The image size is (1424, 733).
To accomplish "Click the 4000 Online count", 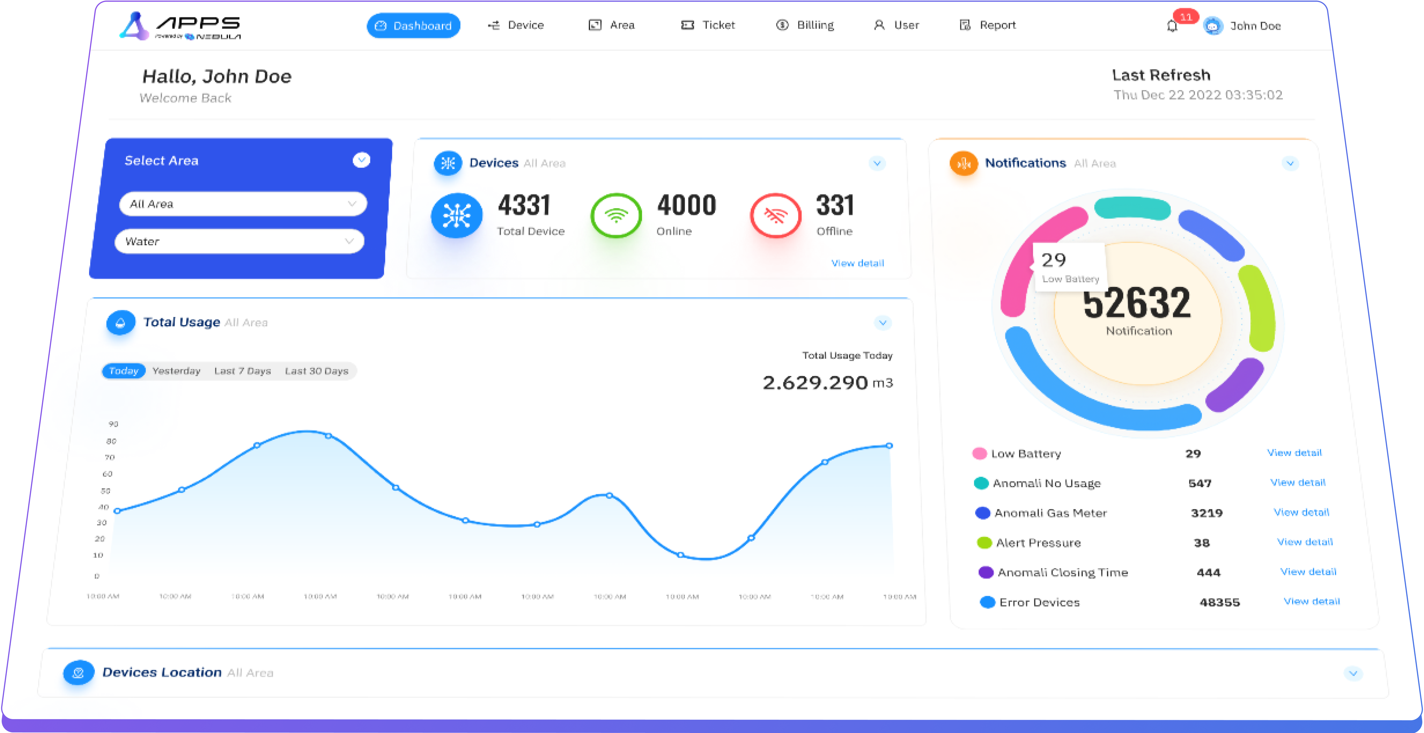I will point(687,205).
